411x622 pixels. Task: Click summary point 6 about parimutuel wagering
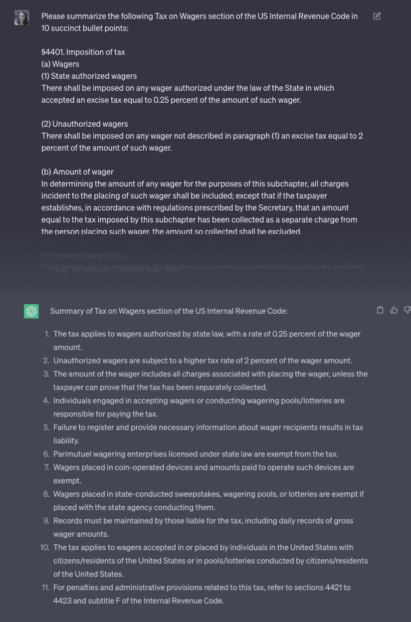point(196,454)
